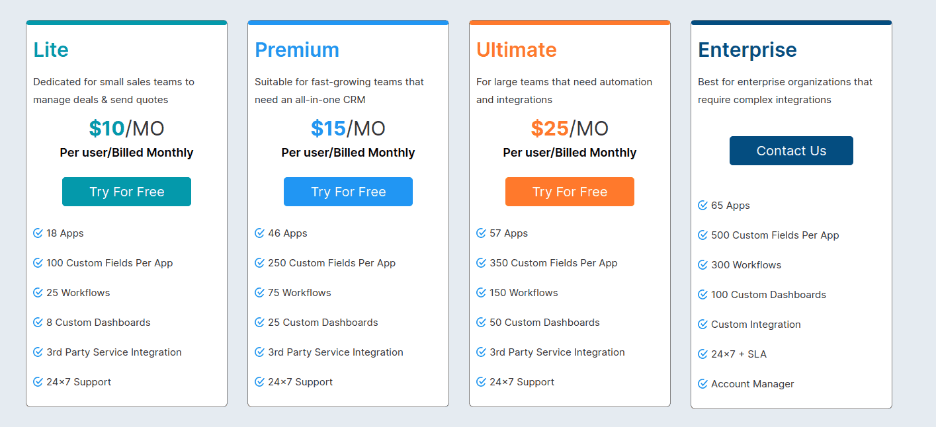
Task: Click the checkmark icon next to 46 Apps
Action: tap(260, 233)
